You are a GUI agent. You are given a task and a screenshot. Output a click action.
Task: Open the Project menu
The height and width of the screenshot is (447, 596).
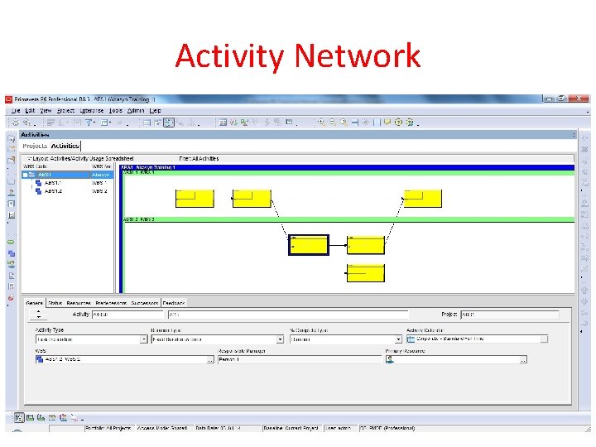[x=65, y=111]
